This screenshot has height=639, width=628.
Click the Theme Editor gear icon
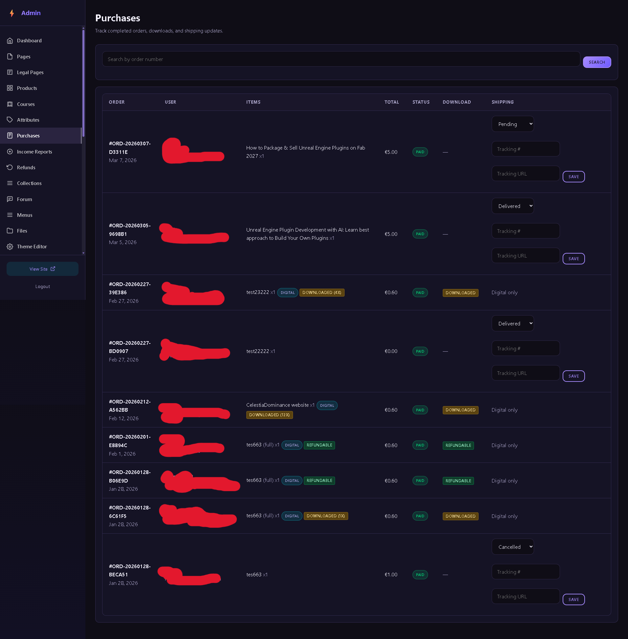(x=10, y=246)
